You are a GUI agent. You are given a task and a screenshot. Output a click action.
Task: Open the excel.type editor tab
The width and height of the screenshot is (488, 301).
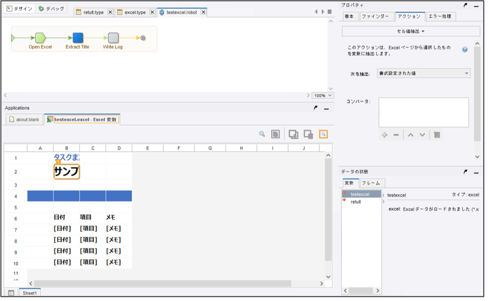click(x=135, y=12)
